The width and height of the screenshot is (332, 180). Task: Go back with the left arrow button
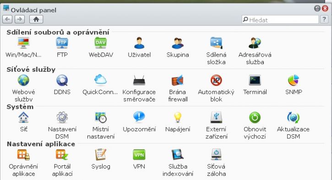click(7, 20)
